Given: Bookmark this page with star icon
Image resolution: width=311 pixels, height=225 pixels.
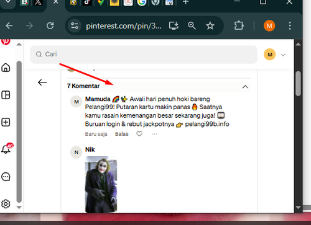Looking at the screenshot, I should tap(210, 26).
